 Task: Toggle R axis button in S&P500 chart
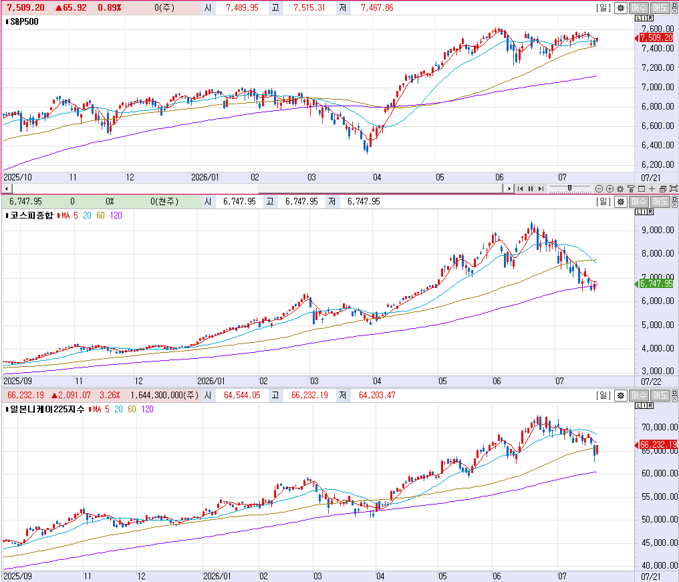point(650,18)
